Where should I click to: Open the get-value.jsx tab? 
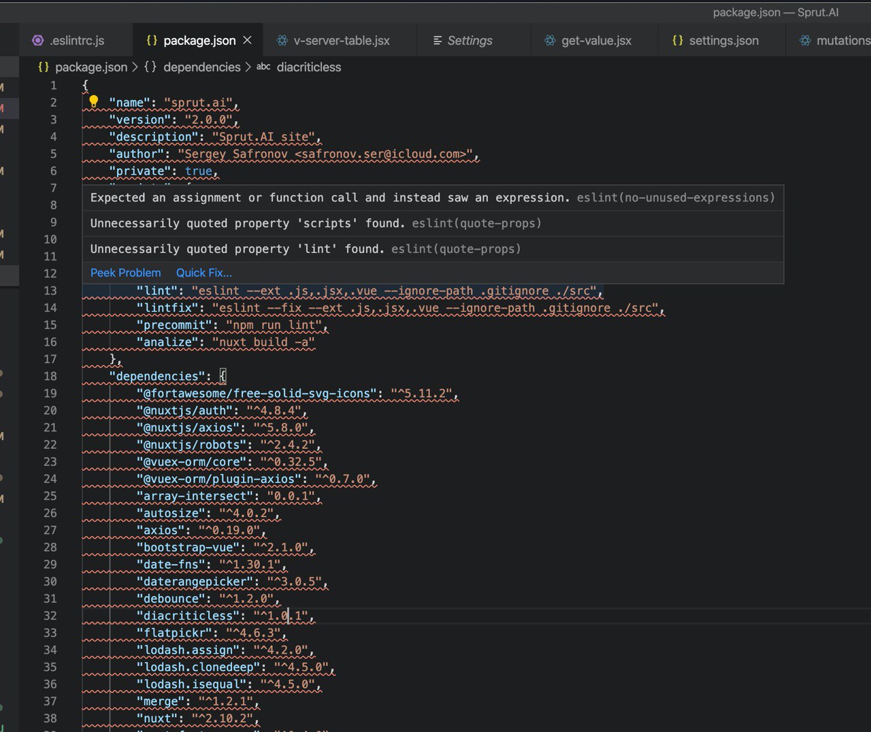click(x=596, y=41)
